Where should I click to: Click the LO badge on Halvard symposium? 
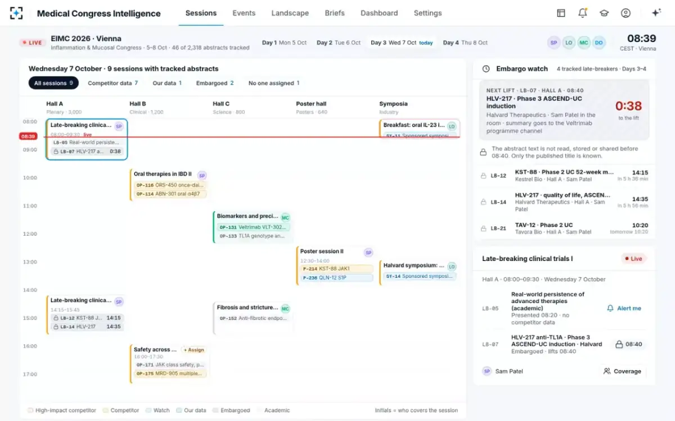pos(452,267)
